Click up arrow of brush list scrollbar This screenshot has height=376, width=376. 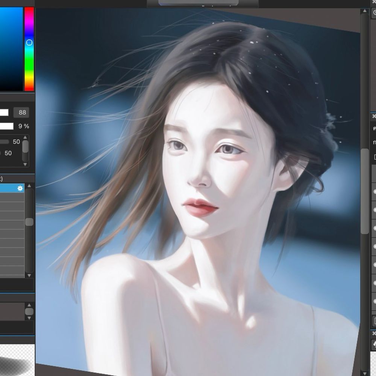tap(29, 186)
